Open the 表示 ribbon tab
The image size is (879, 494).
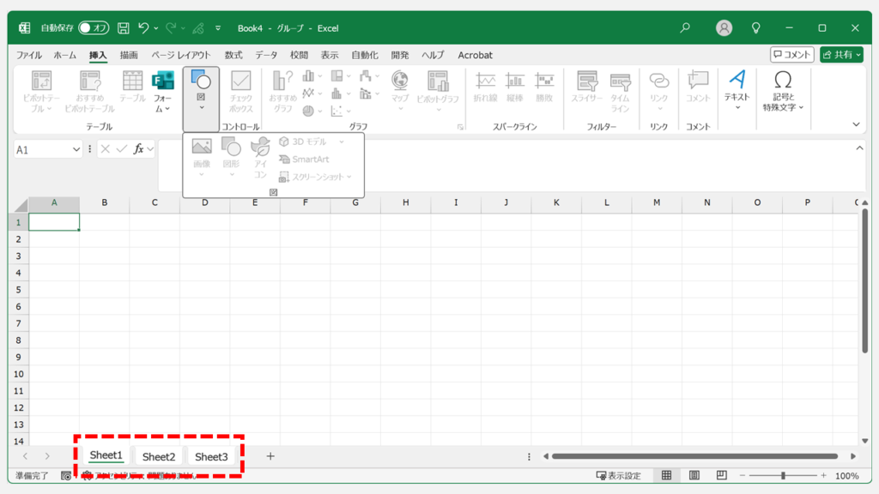[x=330, y=55]
